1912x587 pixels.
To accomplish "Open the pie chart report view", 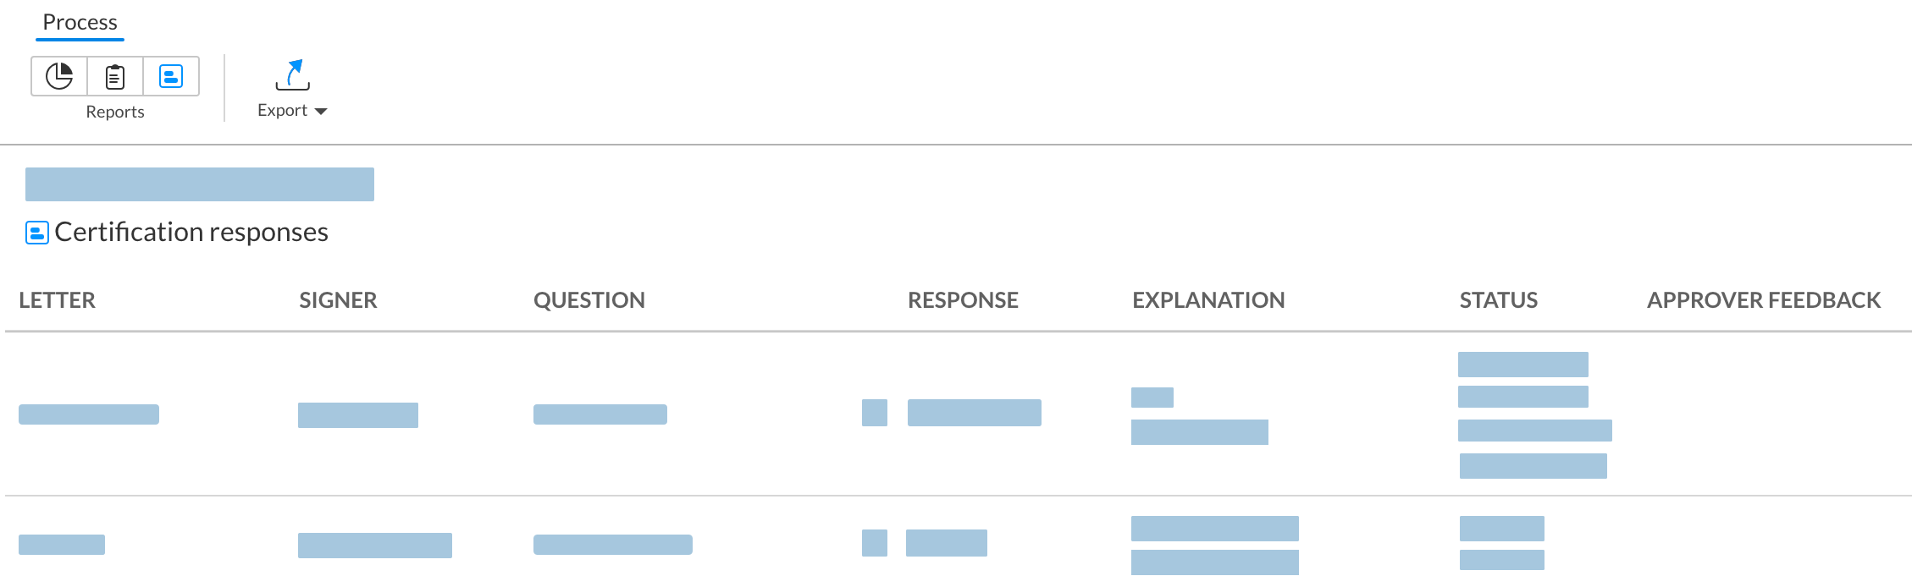I will point(59,76).
